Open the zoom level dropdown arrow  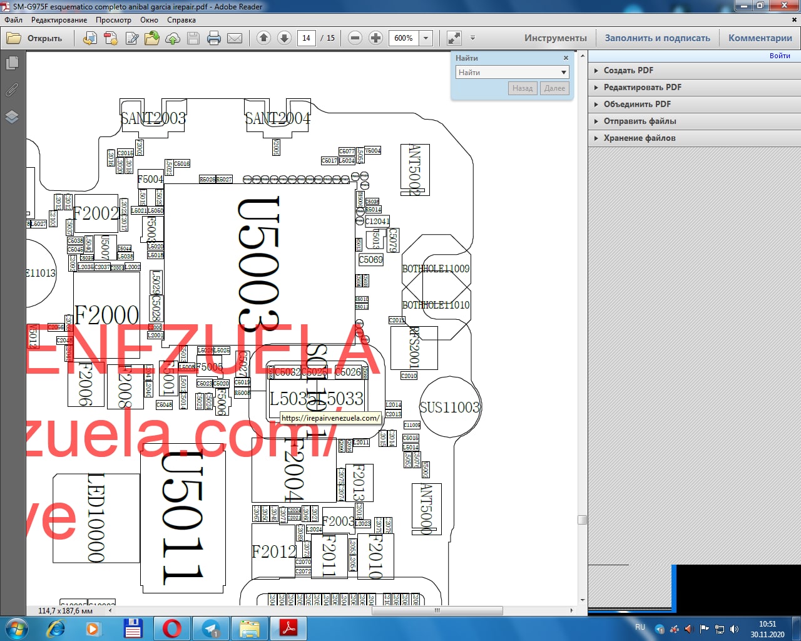point(426,38)
